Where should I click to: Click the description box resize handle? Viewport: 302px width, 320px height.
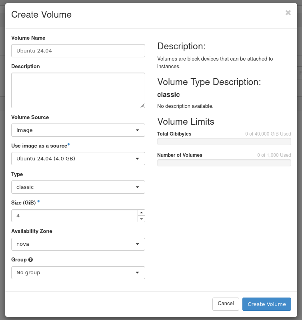coord(142,105)
